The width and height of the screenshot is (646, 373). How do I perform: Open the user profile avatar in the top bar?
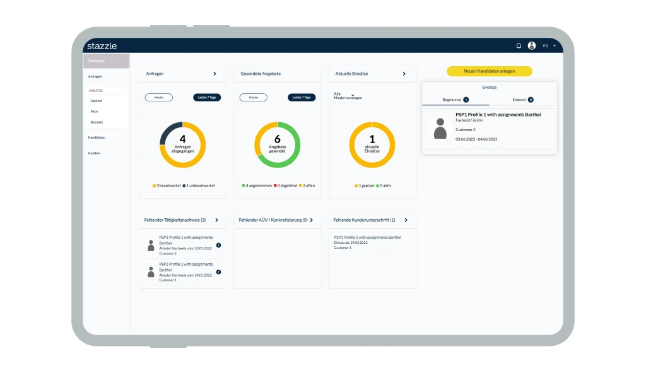pos(532,46)
